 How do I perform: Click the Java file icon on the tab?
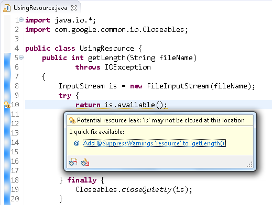7,8
